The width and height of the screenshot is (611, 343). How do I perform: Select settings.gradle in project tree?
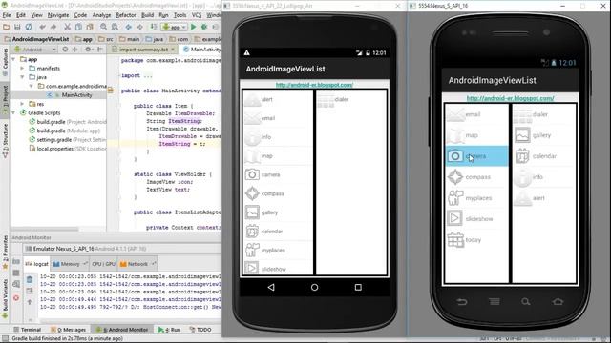[68, 140]
